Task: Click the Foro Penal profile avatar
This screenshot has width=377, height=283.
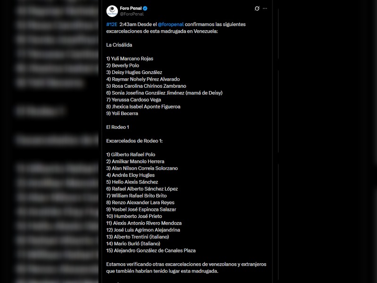Action: 112,11
